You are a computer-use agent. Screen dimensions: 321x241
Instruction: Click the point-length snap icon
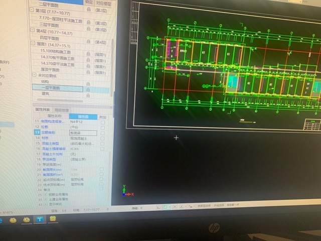pyautogui.click(x=191, y=206)
